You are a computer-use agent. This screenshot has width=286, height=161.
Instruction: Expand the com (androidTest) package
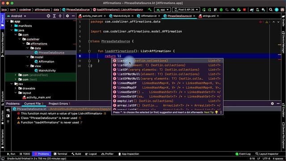click(16, 75)
